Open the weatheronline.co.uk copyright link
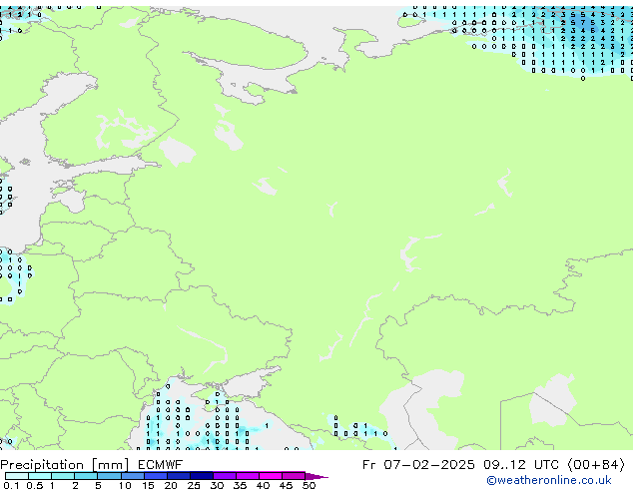633x489 pixels. 549,480
